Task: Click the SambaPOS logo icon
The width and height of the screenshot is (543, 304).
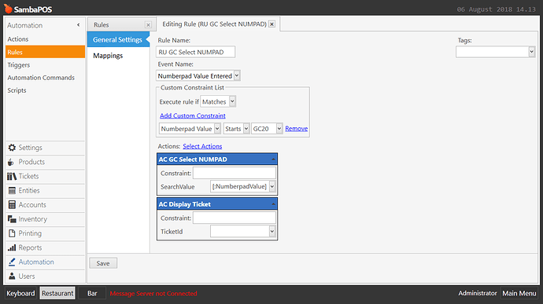Action: (8, 9)
